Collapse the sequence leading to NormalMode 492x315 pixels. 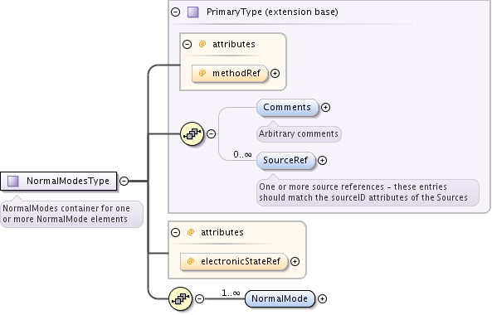pyautogui.click(x=200, y=298)
